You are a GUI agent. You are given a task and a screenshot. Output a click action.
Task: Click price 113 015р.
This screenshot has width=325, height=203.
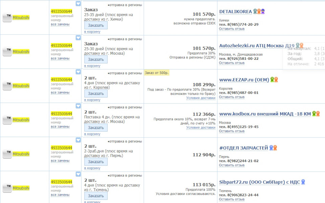204,185
